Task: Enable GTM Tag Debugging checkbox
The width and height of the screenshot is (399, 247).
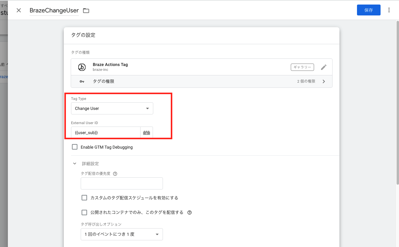Action: point(75,147)
